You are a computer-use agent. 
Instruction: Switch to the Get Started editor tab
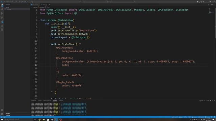[x=35, y=5]
